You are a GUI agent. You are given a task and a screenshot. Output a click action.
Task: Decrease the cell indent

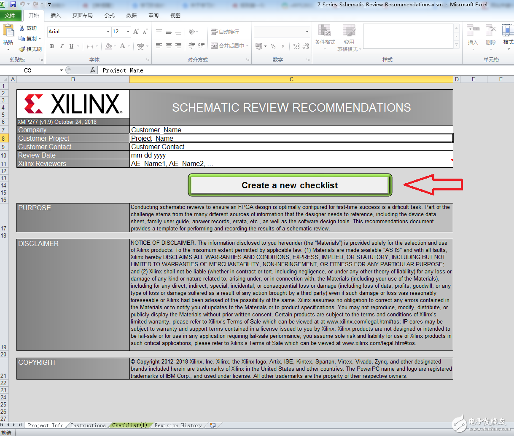[x=192, y=46]
